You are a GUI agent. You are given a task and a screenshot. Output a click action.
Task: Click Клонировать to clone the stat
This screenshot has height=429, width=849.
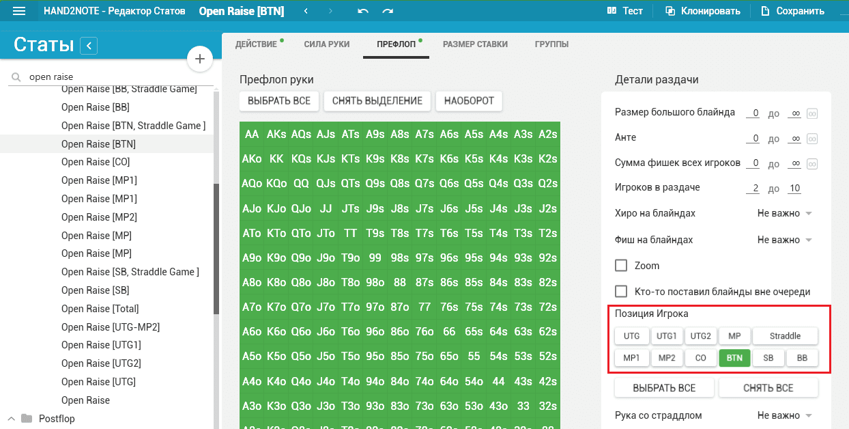702,11
